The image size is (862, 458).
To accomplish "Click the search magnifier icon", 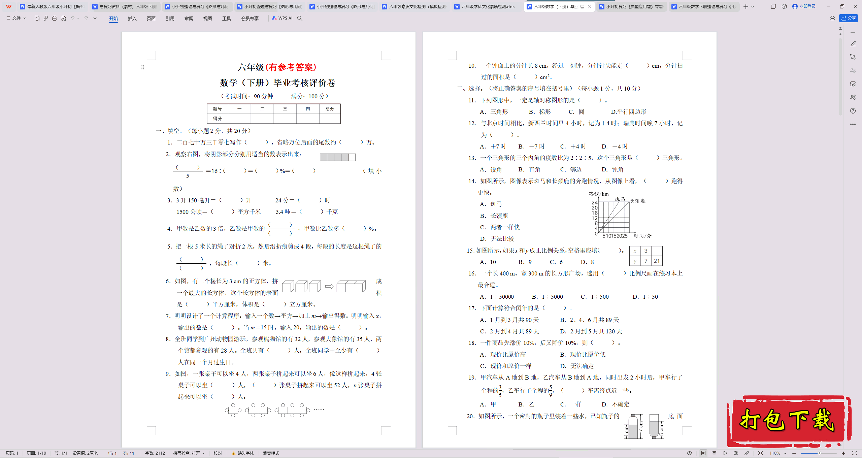I will 300,18.
